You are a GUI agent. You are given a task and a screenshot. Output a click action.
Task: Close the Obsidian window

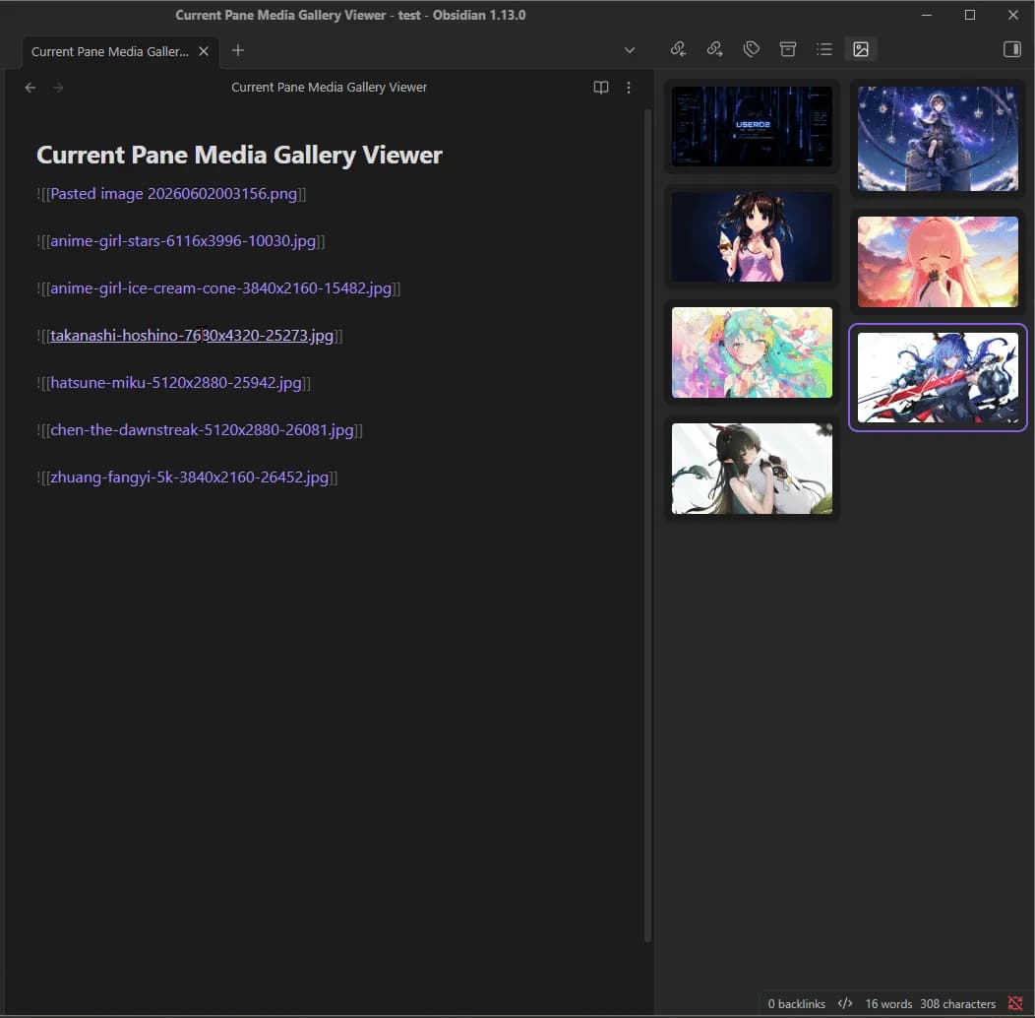click(x=1012, y=15)
